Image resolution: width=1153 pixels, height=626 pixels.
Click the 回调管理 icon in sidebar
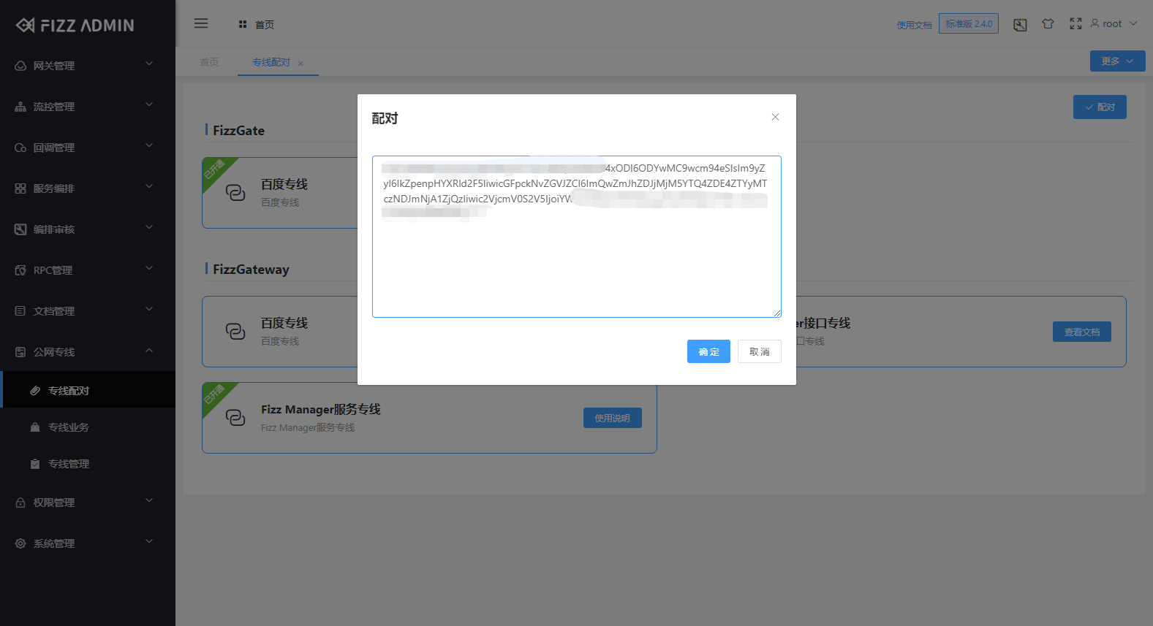[20, 148]
